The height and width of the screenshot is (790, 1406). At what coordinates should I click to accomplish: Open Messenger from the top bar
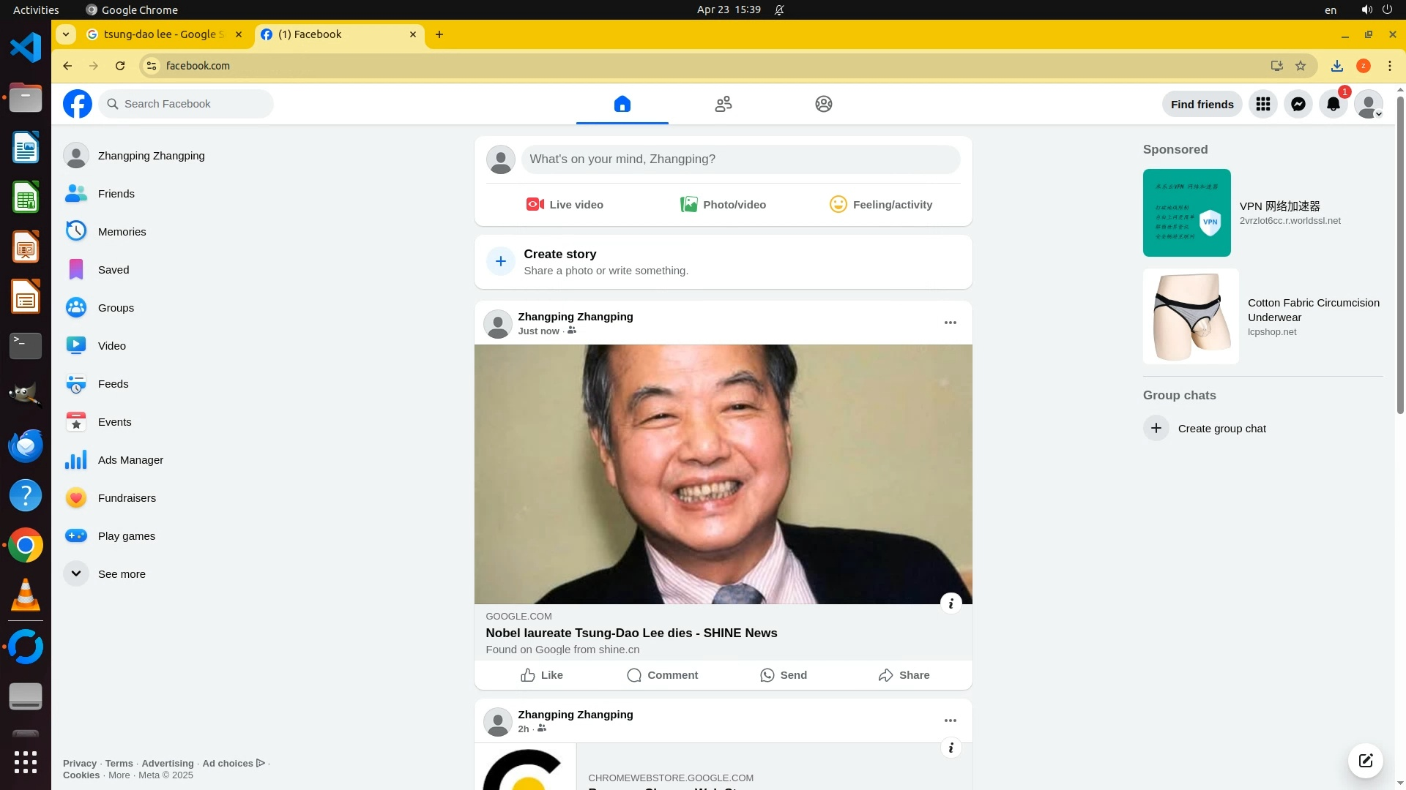pyautogui.click(x=1298, y=104)
